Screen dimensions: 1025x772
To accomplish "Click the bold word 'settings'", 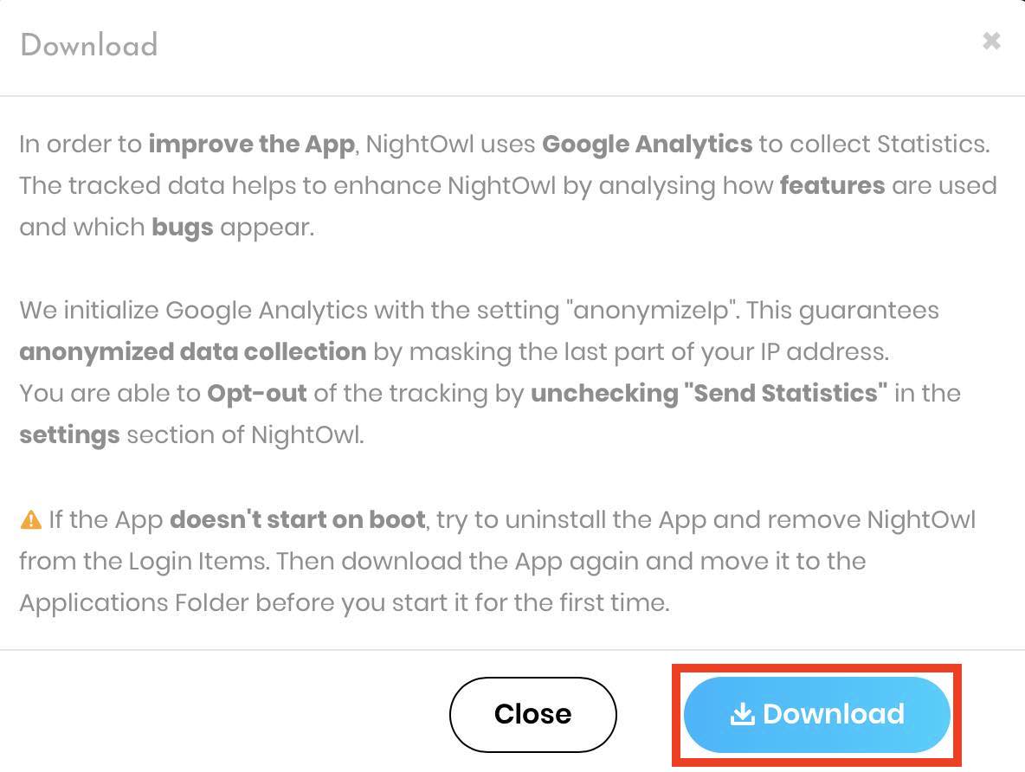I will pyautogui.click(x=70, y=435).
